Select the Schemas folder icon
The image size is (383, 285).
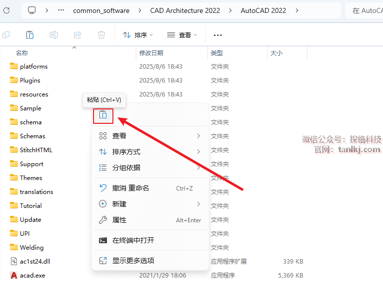14,136
